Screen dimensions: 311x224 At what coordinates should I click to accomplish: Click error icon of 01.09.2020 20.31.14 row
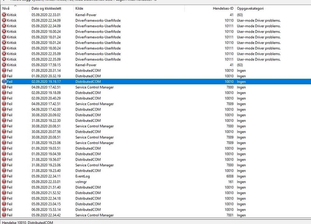pos(4,70)
